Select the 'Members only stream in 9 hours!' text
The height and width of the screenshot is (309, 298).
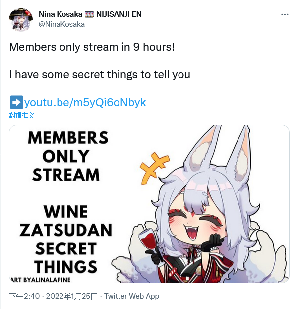click(x=92, y=47)
